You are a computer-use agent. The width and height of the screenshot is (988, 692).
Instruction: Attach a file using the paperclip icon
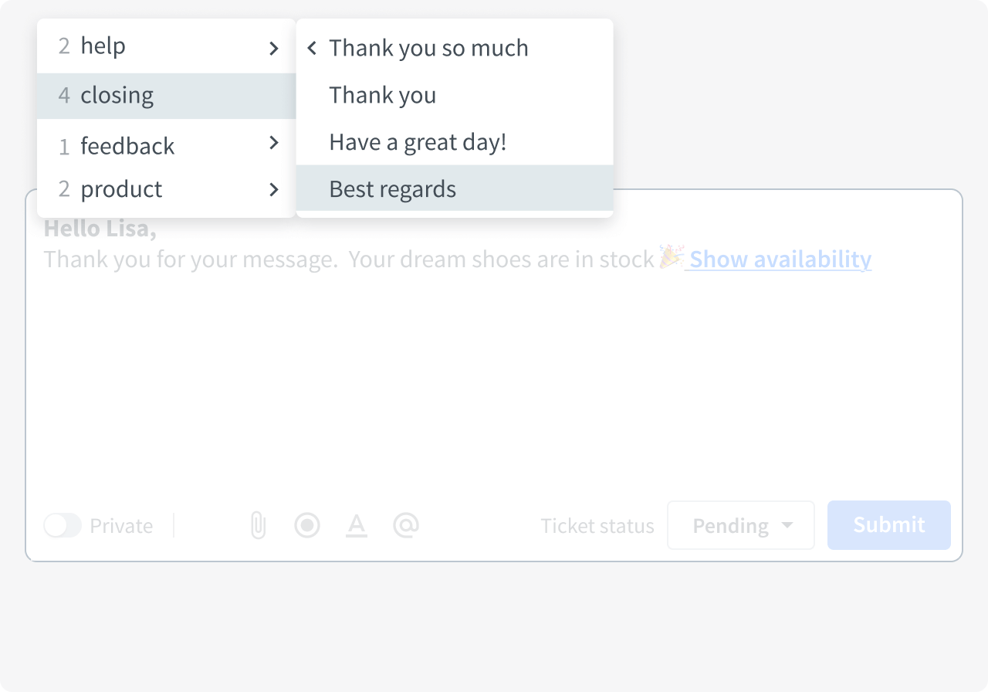pyautogui.click(x=258, y=525)
